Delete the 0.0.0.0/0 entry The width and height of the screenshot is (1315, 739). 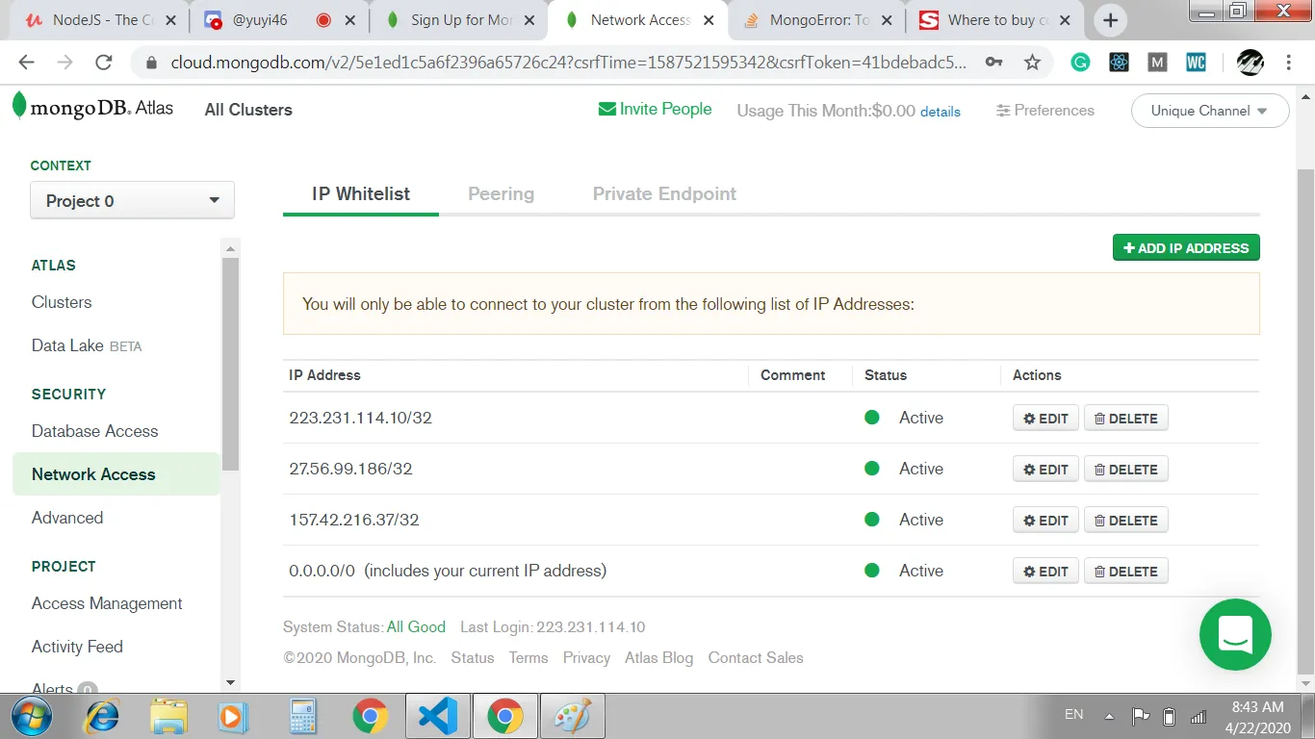1126,572
